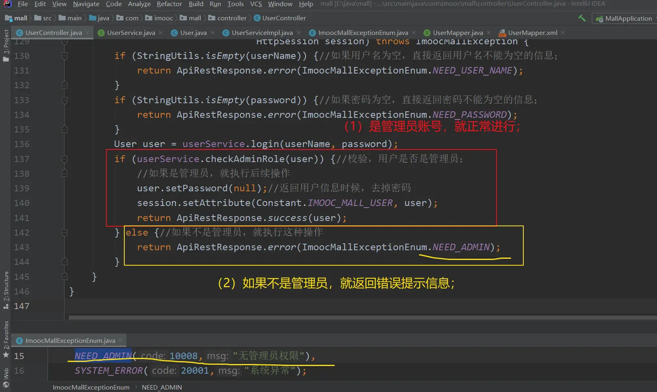Click the green Build Project hammer icon
Screen dimensions: 657x392
[582, 18]
